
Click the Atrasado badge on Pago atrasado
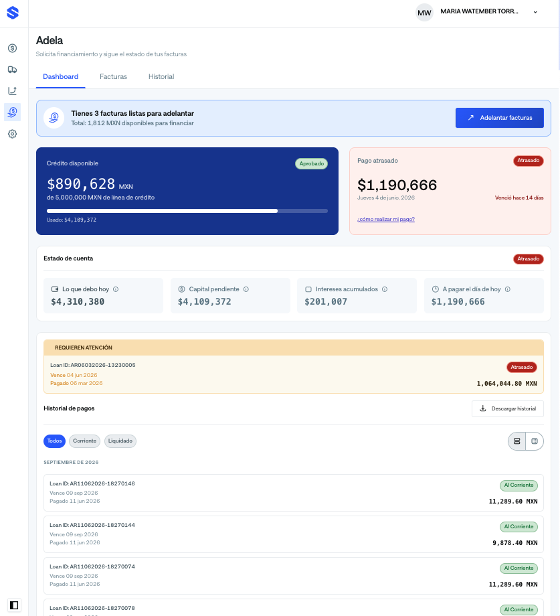point(528,161)
